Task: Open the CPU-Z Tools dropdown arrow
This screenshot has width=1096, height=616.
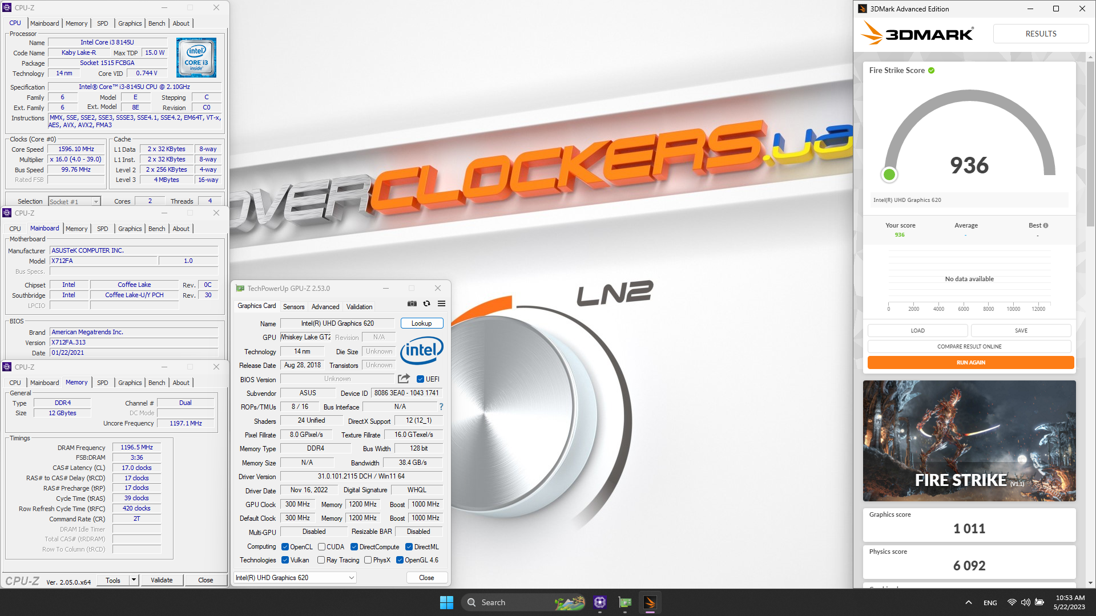Action: 134,580
